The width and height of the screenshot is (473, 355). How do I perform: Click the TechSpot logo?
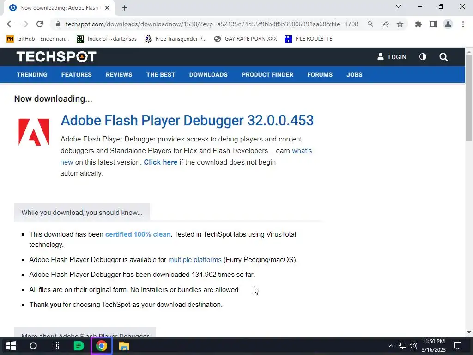pos(56,57)
